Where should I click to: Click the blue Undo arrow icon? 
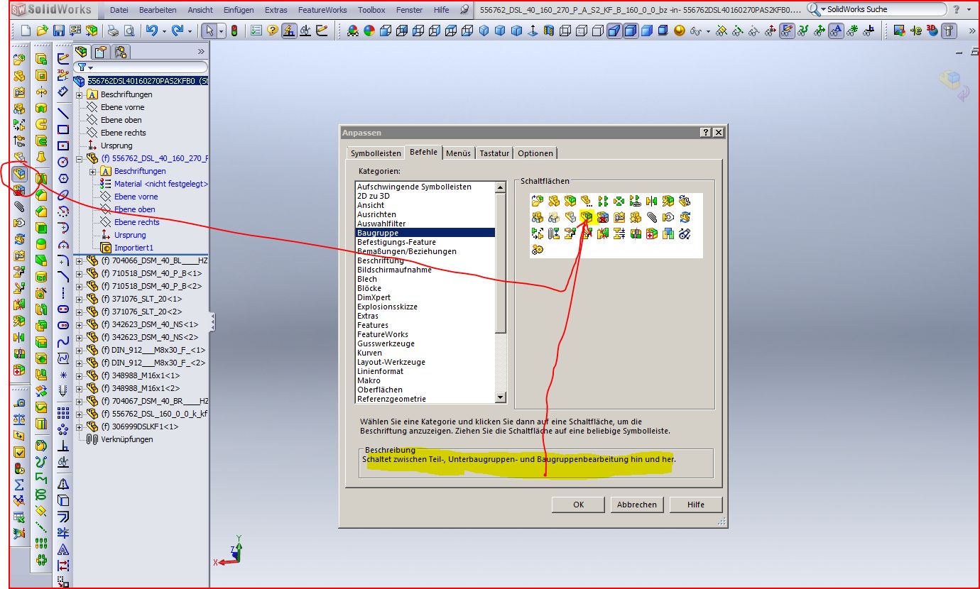point(151,31)
